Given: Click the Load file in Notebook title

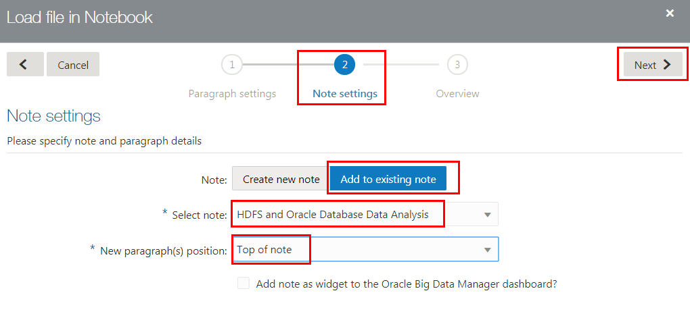Looking at the screenshot, I should [80, 18].
